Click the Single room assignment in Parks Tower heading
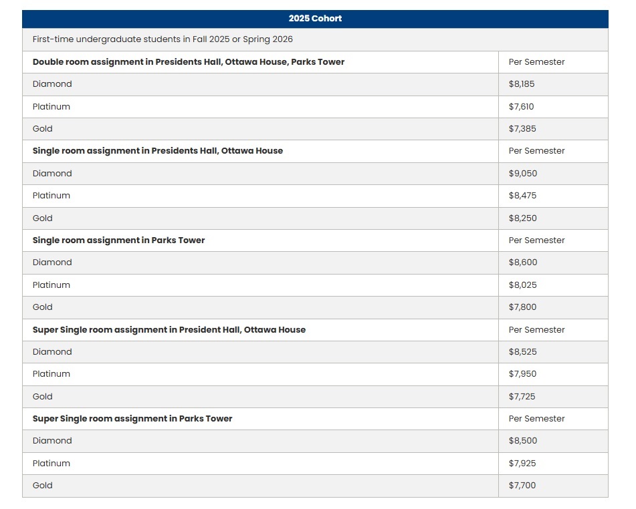 click(119, 240)
